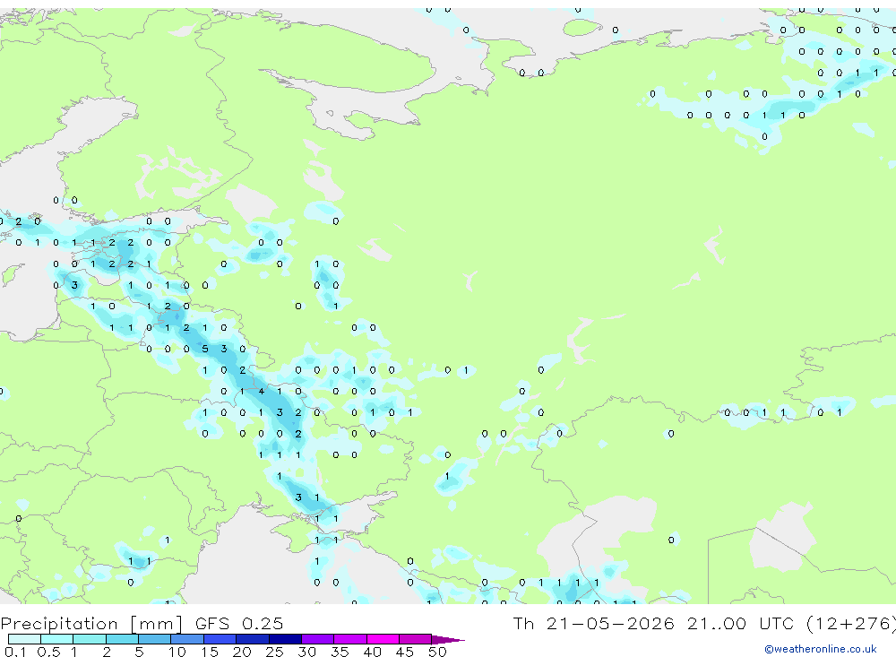Select the 10–15 mm blue legend swatch
Screen dimensions: 896x657
[x=187, y=639]
